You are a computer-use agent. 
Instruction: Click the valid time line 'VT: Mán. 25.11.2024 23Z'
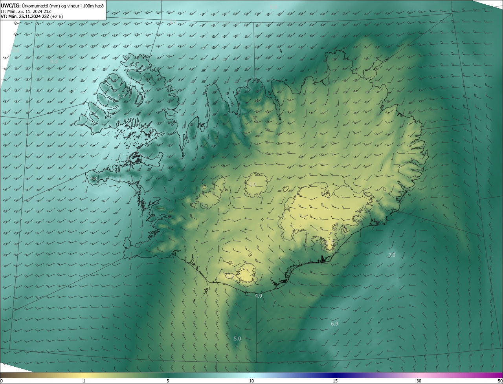(x=25, y=16)
